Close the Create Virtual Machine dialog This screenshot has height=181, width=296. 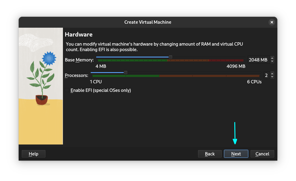(272, 22)
